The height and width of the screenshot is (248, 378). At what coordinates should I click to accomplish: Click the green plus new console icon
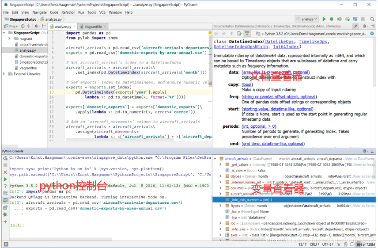tap(5, 221)
